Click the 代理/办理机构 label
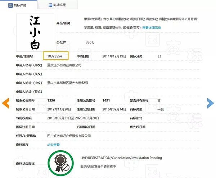216x178 pixels. [x=26, y=136]
